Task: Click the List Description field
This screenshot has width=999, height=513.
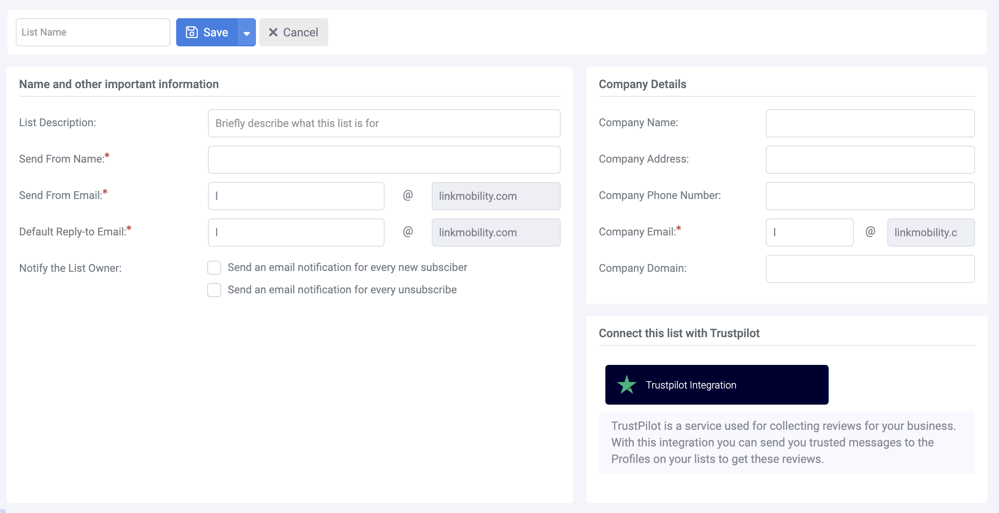Action: [x=384, y=123]
